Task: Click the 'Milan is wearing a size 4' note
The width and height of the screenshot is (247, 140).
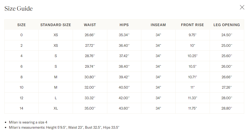Action: [x=28, y=122]
